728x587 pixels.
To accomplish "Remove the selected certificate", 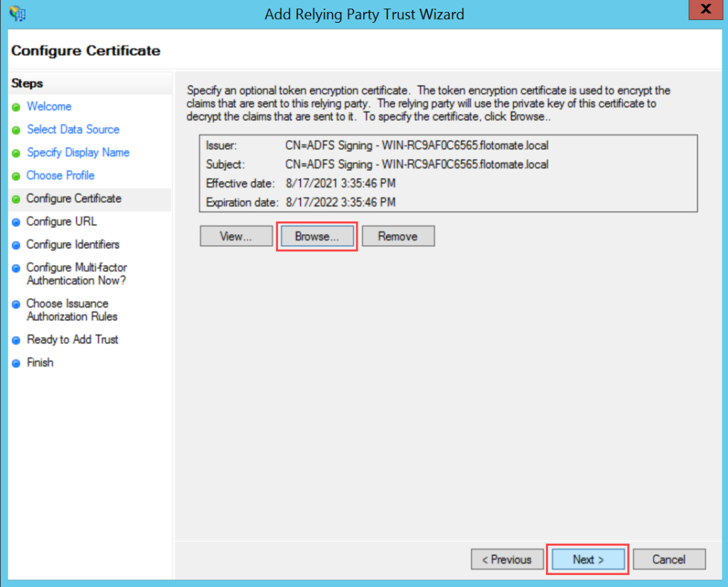I will coord(397,236).
